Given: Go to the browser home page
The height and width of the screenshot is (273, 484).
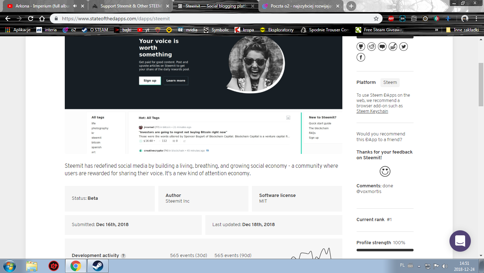Looking at the screenshot, I should point(42,18).
